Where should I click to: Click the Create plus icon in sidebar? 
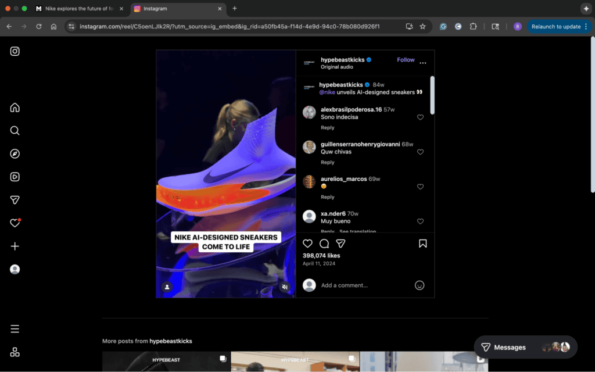[x=15, y=246]
